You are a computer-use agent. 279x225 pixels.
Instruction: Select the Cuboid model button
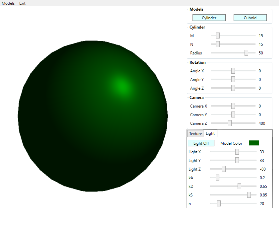[250, 18]
